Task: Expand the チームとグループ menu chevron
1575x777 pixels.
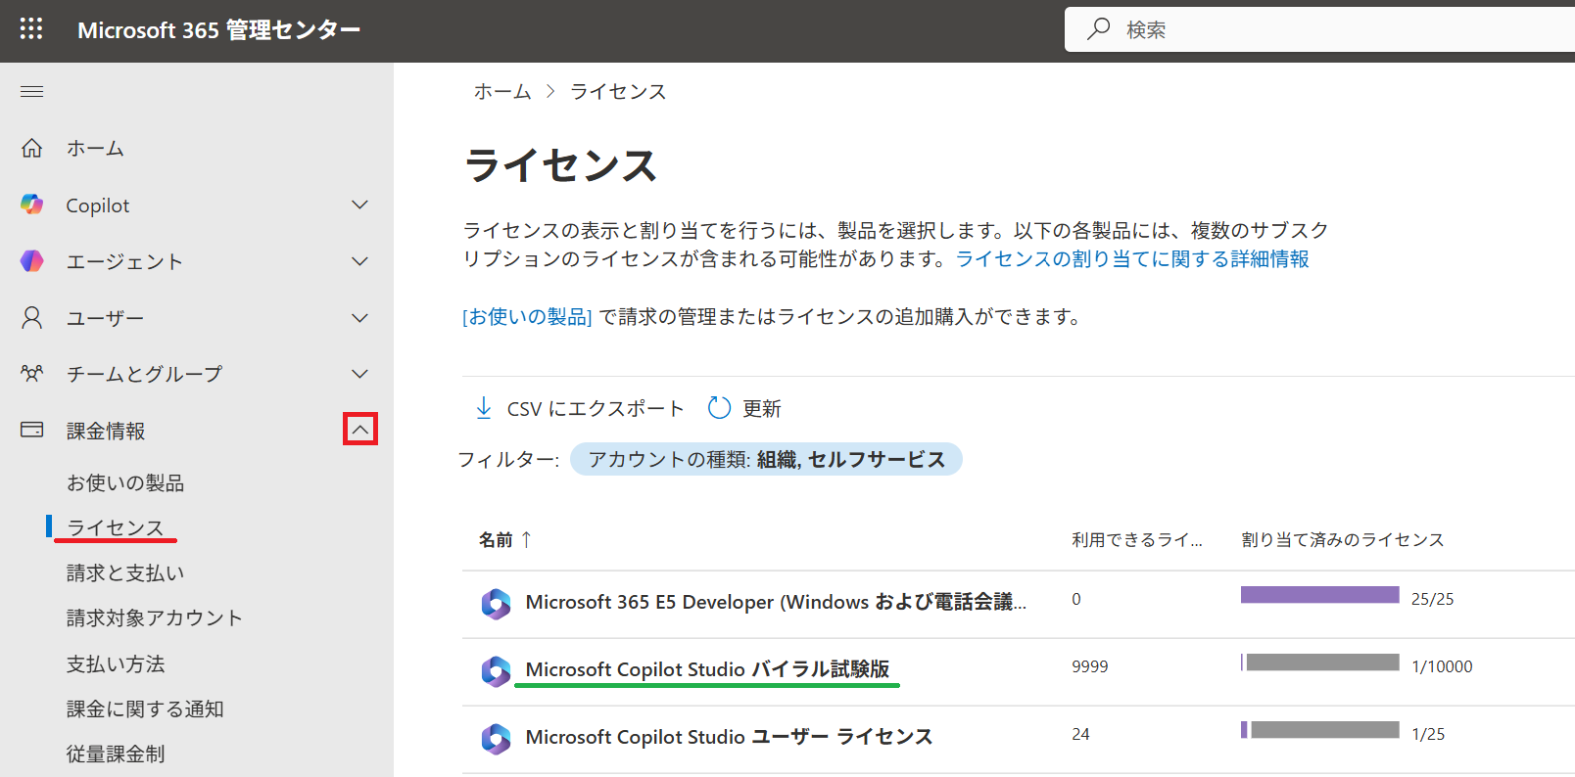Action: (359, 374)
